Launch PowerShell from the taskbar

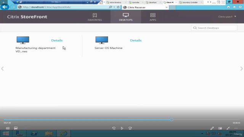(x=34, y=134)
